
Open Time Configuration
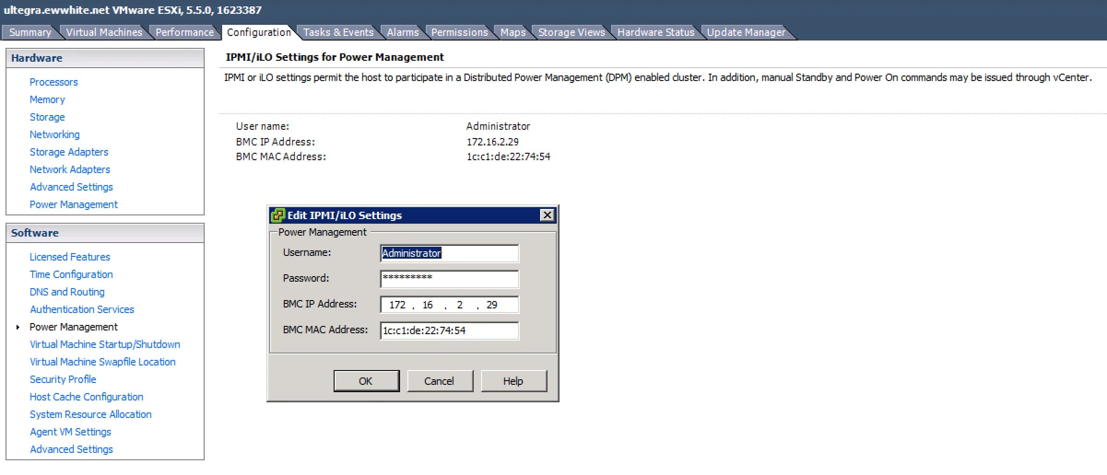tap(71, 274)
